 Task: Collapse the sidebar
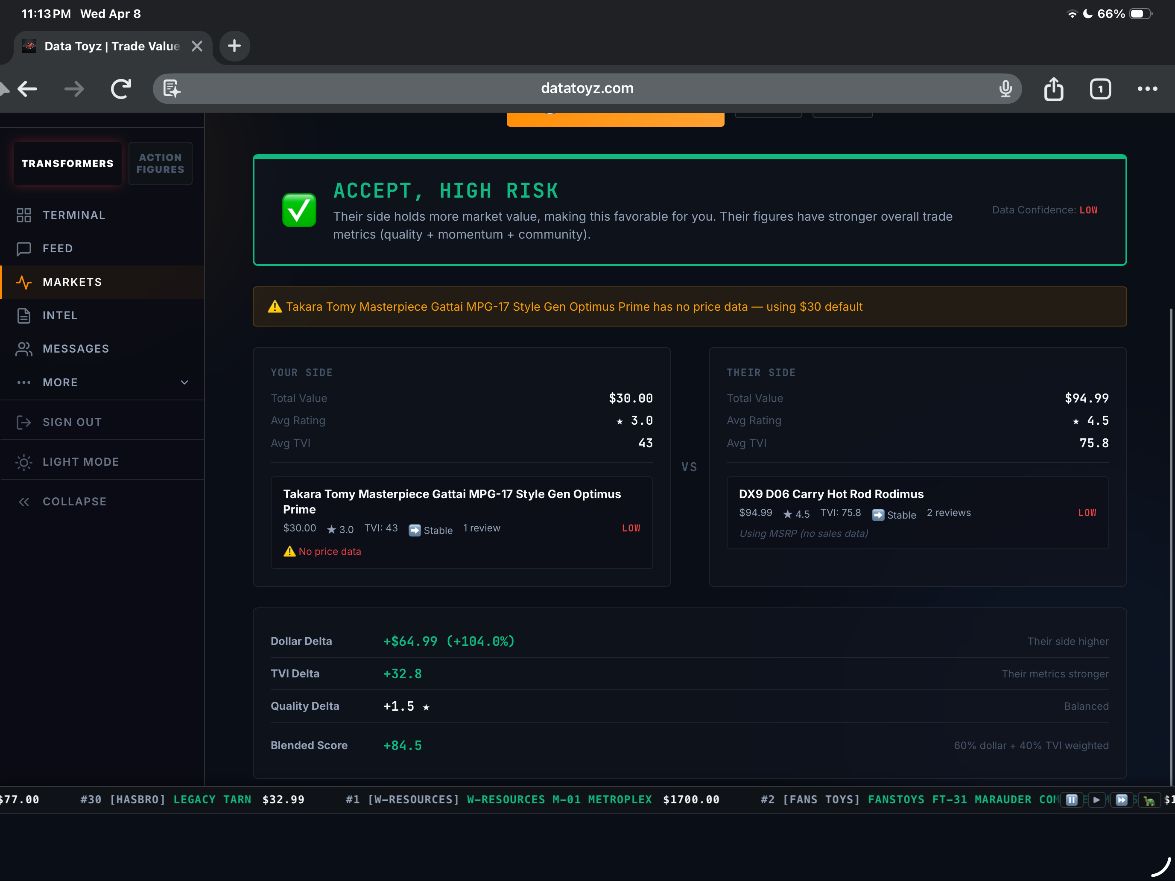coord(102,502)
